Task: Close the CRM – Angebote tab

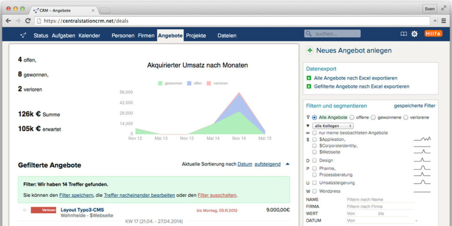Action: (93, 10)
